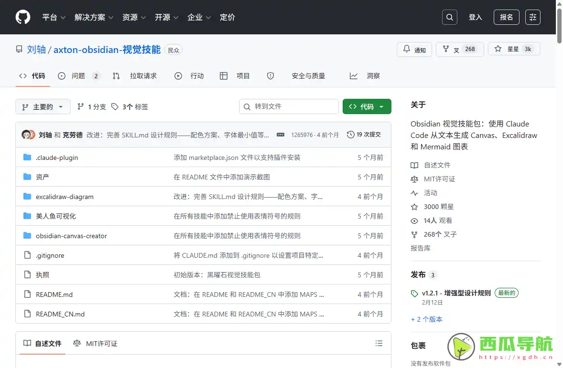The width and height of the screenshot is (563, 368).
Task: Click the GitHub logo icon
Action: pyautogui.click(x=22, y=17)
